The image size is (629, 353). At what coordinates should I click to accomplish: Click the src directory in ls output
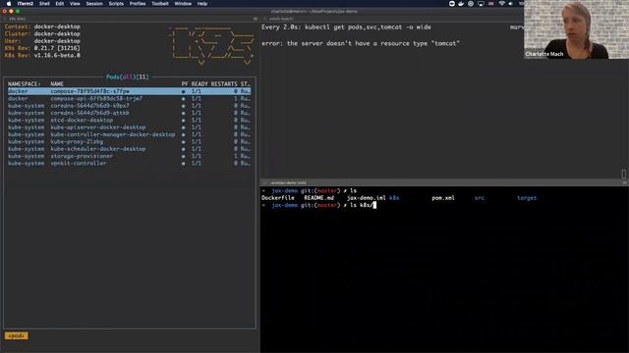point(479,198)
